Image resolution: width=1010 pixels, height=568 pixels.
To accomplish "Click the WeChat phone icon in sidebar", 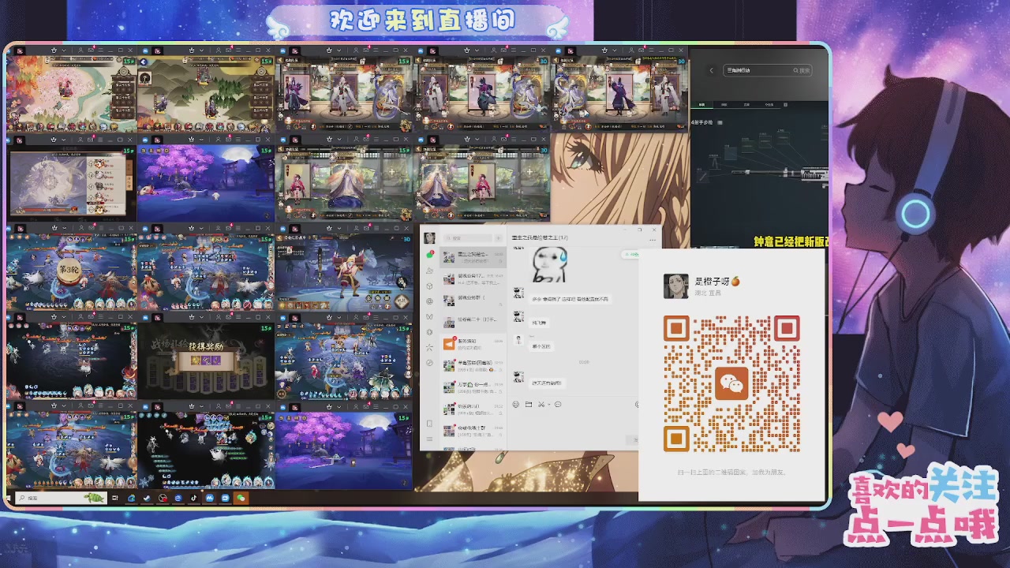I will point(429,424).
